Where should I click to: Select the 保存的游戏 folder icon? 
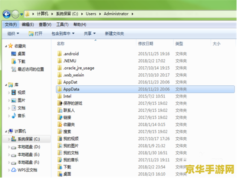60,103
